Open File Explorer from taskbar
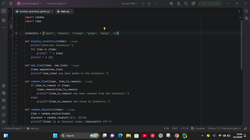 [128, 136]
